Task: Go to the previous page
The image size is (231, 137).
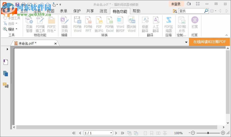Action: pos(80,133)
